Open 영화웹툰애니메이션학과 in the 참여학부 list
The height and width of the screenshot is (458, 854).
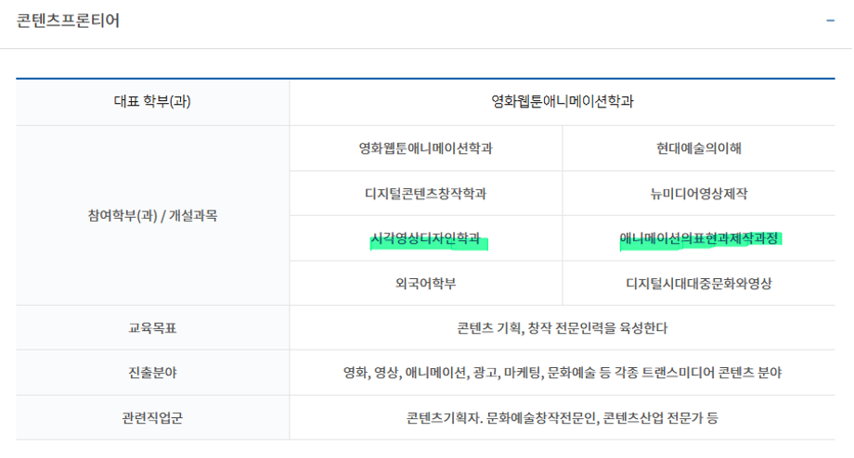425,148
